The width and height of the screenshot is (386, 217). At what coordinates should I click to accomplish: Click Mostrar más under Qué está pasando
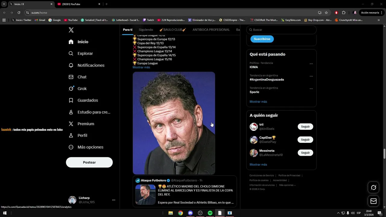[258, 102]
